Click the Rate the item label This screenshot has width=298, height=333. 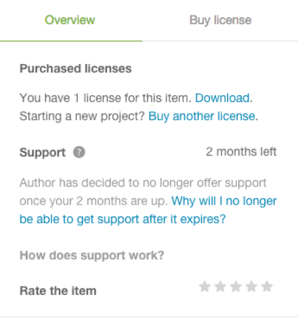[58, 291]
